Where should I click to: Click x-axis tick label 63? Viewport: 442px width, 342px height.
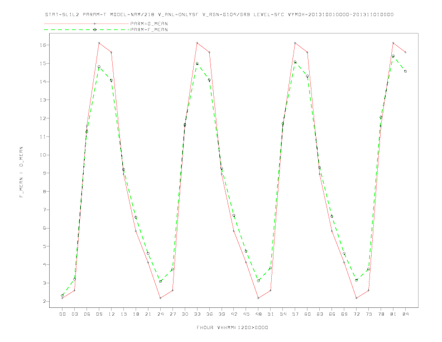[x=320, y=314]
